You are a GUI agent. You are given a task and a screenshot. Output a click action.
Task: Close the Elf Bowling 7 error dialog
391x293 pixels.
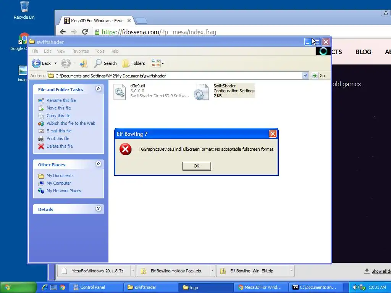coord(273,134)
